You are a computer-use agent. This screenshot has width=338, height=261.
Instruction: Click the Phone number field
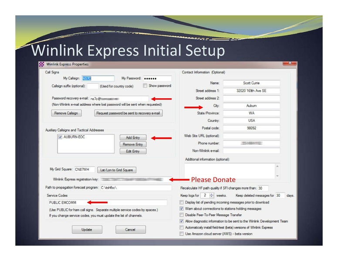pyautogui.click(x=251, y=143)
